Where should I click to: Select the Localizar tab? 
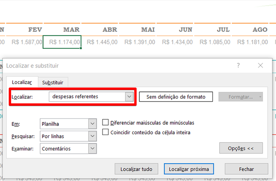(x=22, y=82)
